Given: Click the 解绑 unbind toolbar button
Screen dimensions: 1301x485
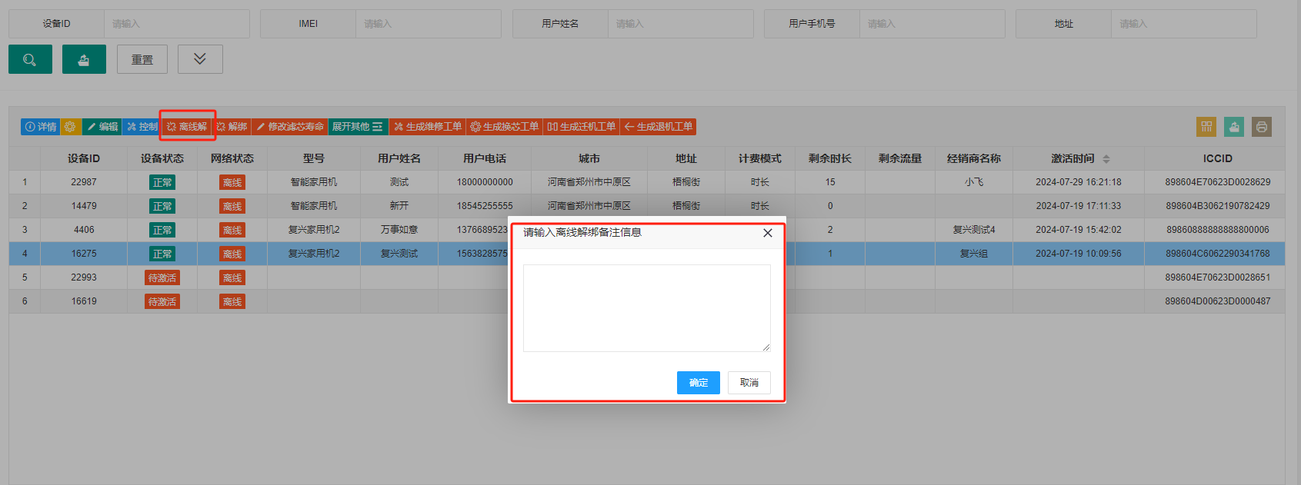Looking at the screenshot, I should point(232,127).
